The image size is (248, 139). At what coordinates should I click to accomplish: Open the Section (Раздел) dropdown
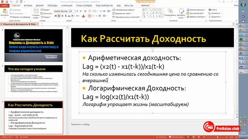(46, 17)
